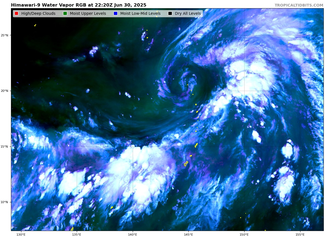Image resolution: width=329 pixels, height=237 pixels.
Task: Click the 'Dry All Levels' legend label
Action: pyautogui.click(x=188, y=14)
